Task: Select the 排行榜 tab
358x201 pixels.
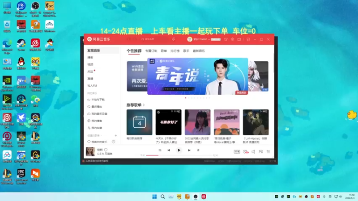Action: [x=175, y=51]
